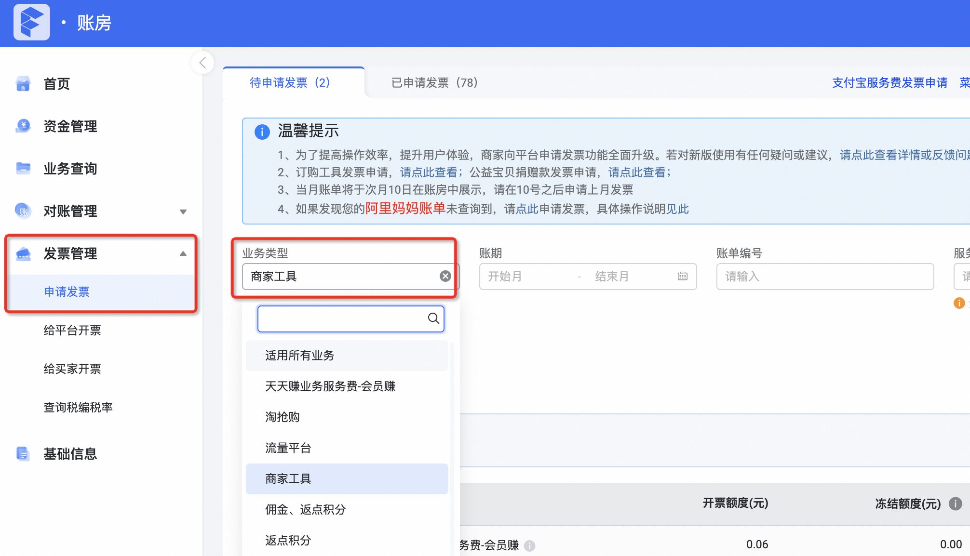Open 申请发票 submenu item

[x=67, y=292]
